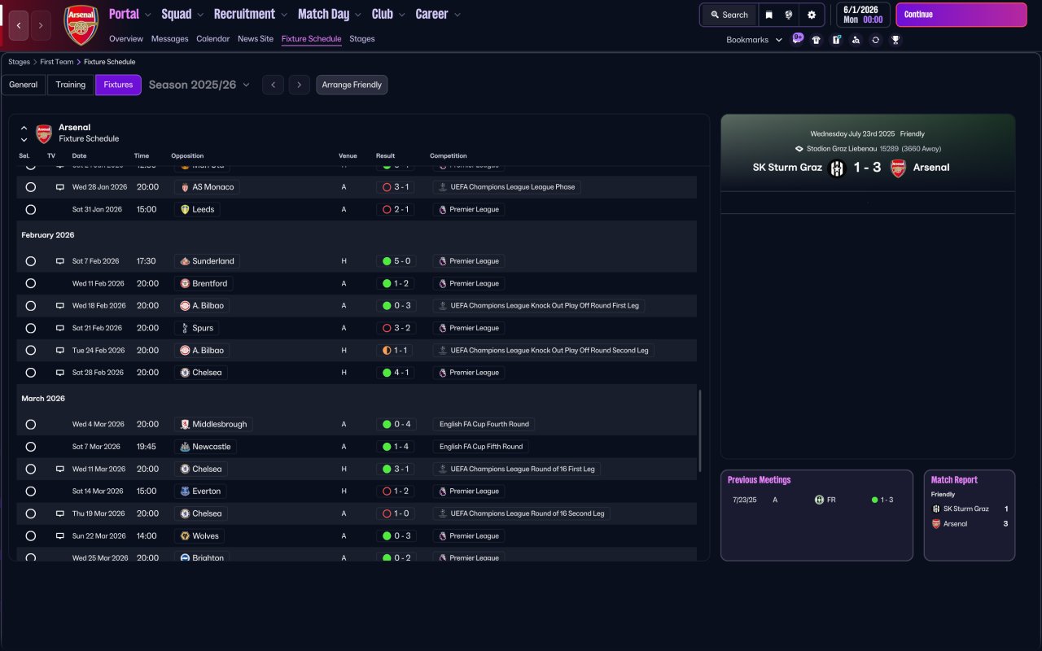Open the Messages sub-tab
Screen dimensions: 1042x651
coord(169,39)
